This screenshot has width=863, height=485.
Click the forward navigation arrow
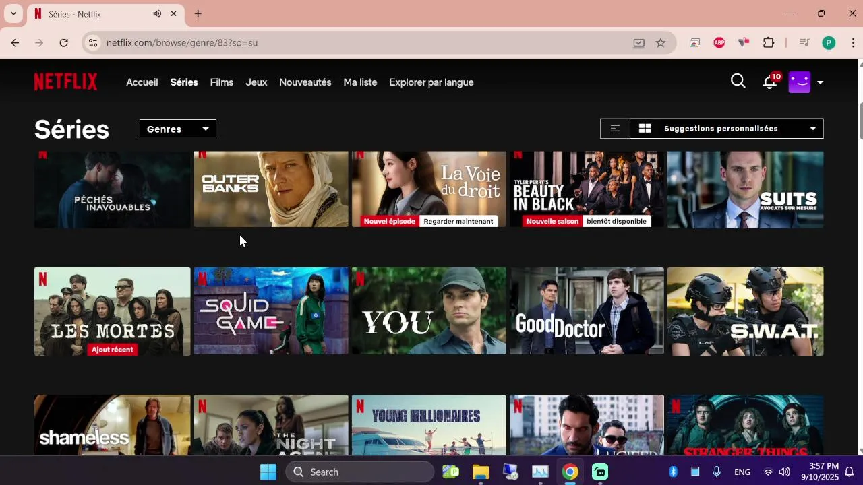39,42
